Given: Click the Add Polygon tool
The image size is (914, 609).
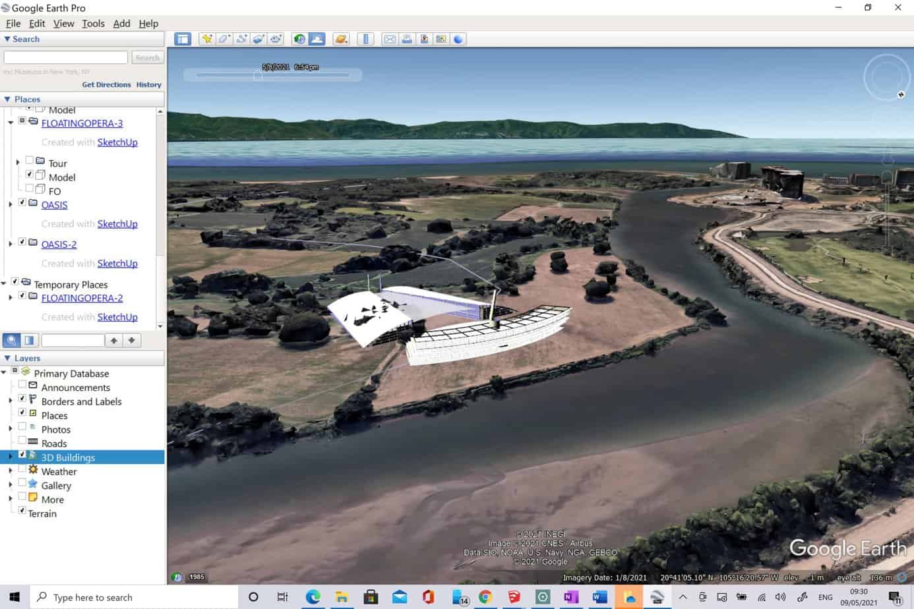Looking at the screenshot, I should coord(224,39).
